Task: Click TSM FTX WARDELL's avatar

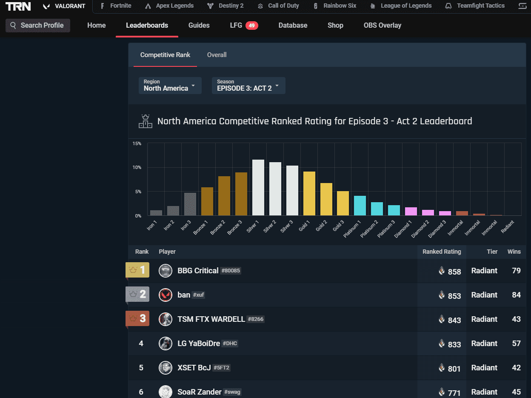Action: click(x=166, y=319)
